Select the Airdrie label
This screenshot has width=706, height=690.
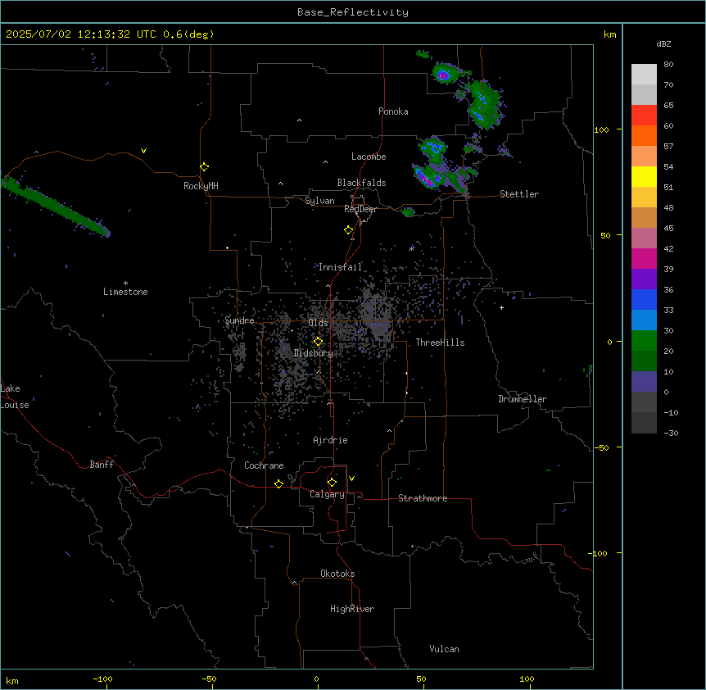click(x=331, y=440)
